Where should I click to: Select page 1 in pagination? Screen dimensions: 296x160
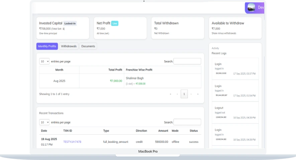click(184, 94)
